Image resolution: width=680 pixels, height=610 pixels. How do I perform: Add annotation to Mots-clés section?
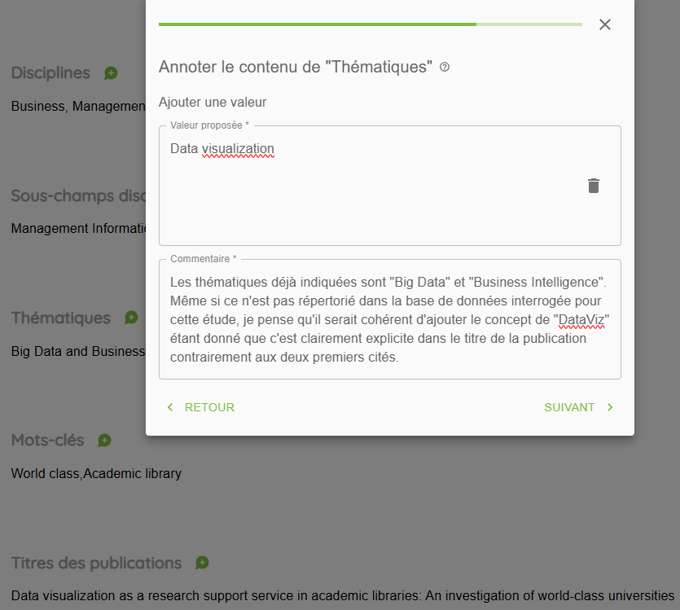tap(104, 441)
